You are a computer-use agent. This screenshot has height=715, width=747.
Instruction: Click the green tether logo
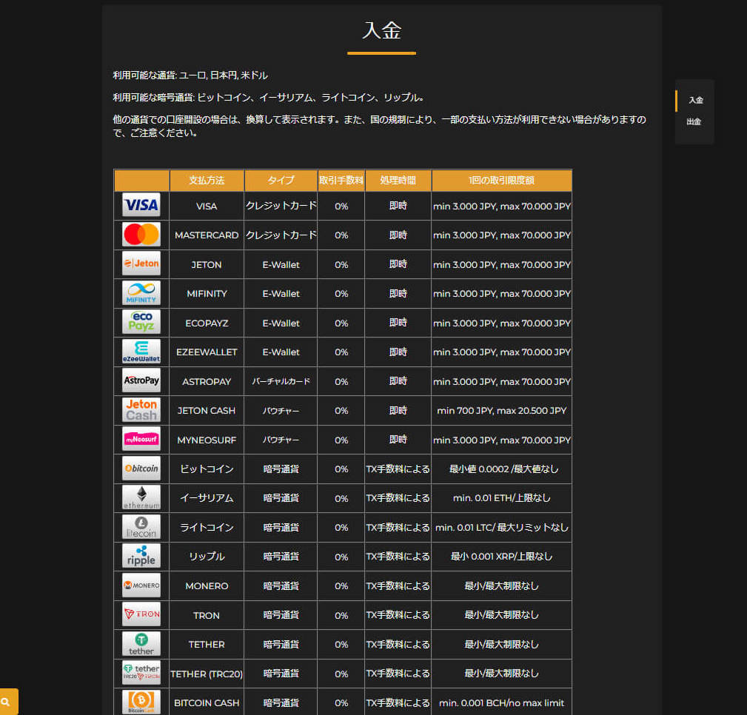coord(141,643)
